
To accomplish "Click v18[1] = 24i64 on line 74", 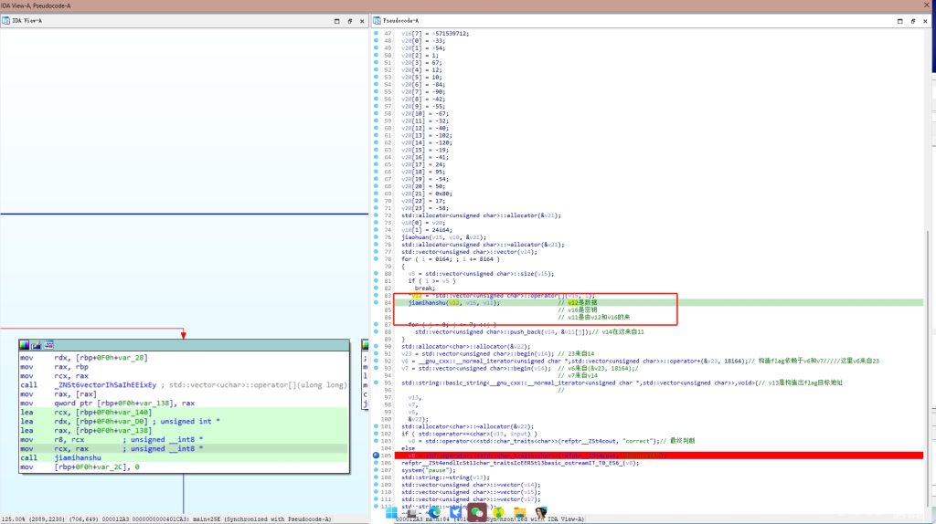I will tap(426, 230).
